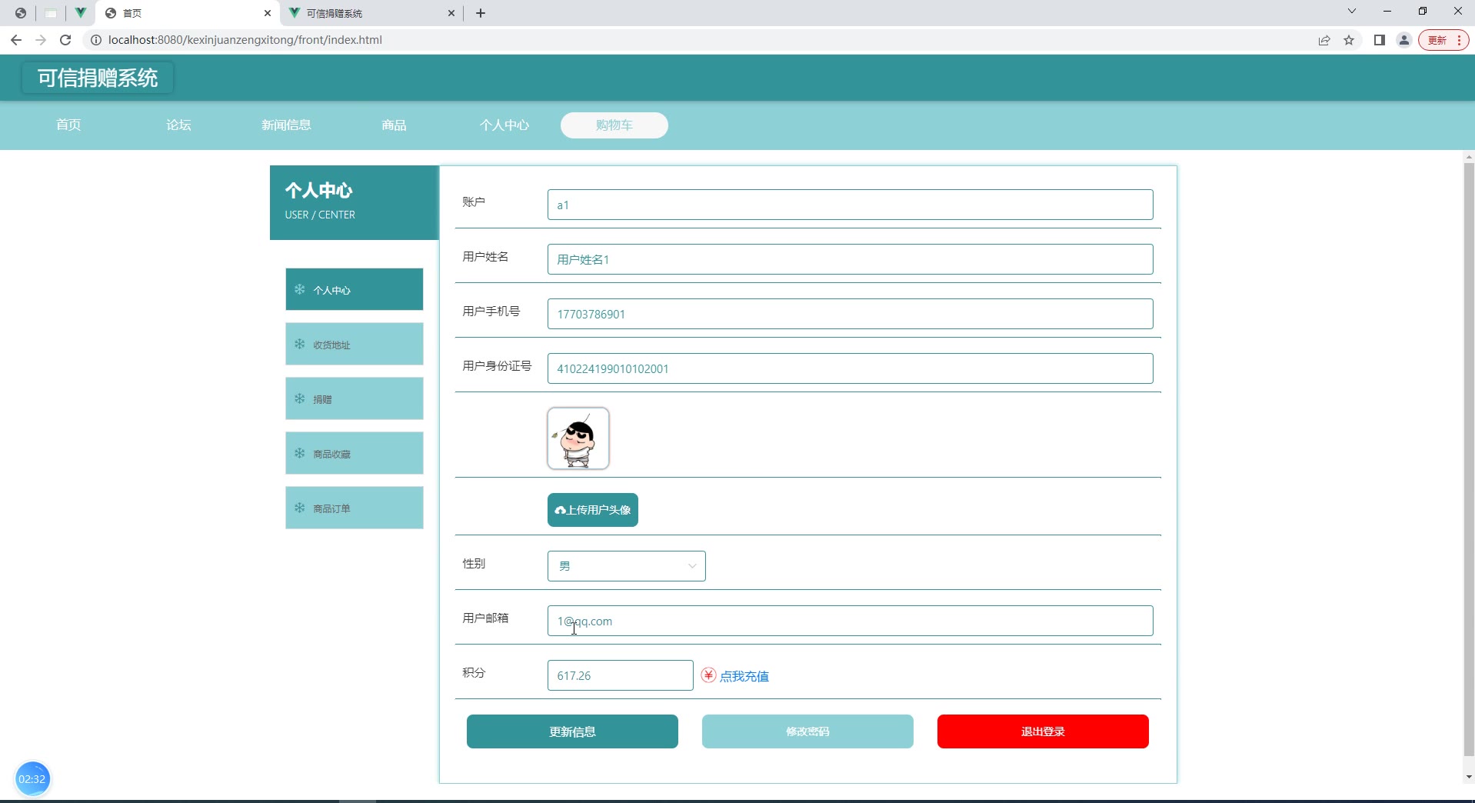This screenshot has width=1475, height=803.
Task: Click the back navigation arrow
Action: (x=16, y=40)
